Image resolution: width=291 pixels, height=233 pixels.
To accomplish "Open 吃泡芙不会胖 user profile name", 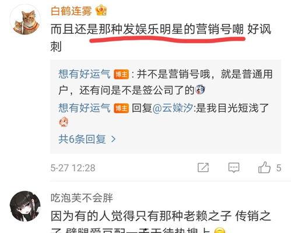I will click(82, 198).
